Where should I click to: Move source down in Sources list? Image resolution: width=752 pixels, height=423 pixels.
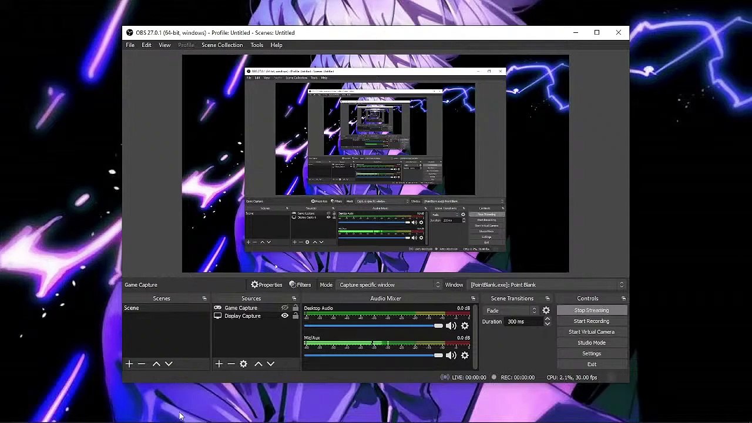[270, 364]
